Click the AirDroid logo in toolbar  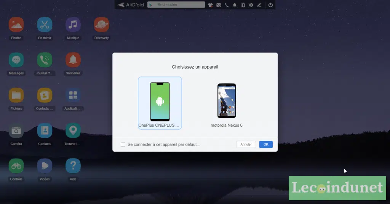click(131, 5)
